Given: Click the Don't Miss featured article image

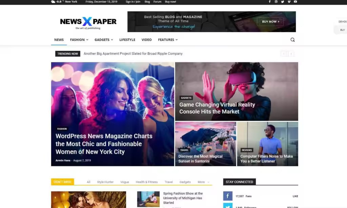Looking at the screenshot, I should click(x=88, y=200).
